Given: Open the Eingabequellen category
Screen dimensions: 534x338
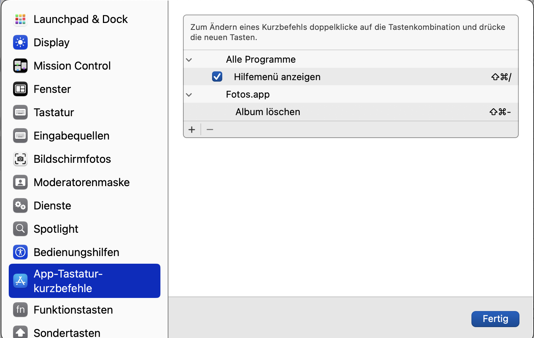Looking at the screenshot, I should tap(71, 136).
